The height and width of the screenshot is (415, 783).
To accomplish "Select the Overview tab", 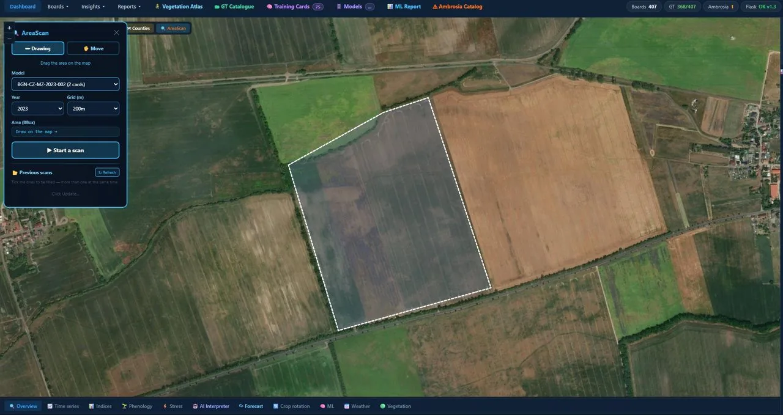I will coord(23,406).
